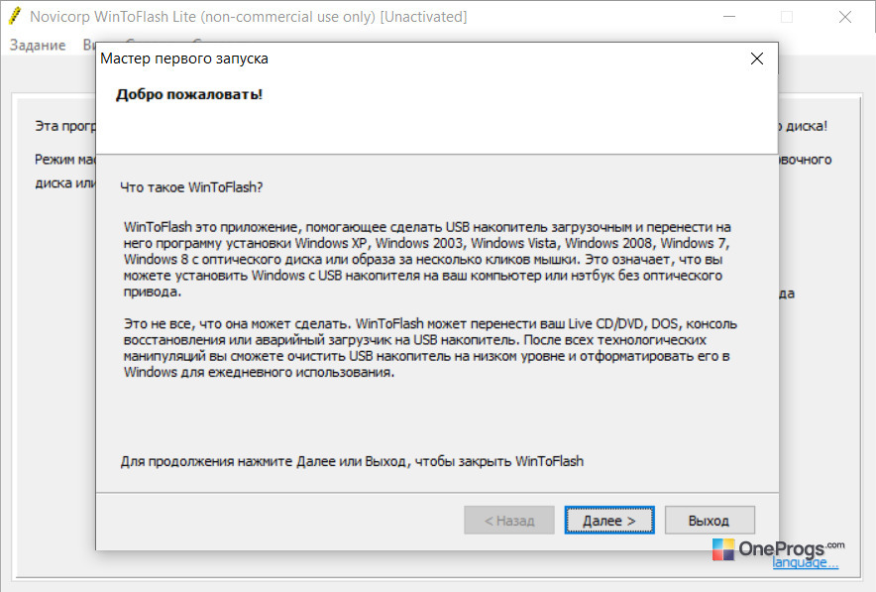The image size is (876, 592).
Task: Click the WinToFlash pencil icon in title bar
Action: tap(15, 16)
